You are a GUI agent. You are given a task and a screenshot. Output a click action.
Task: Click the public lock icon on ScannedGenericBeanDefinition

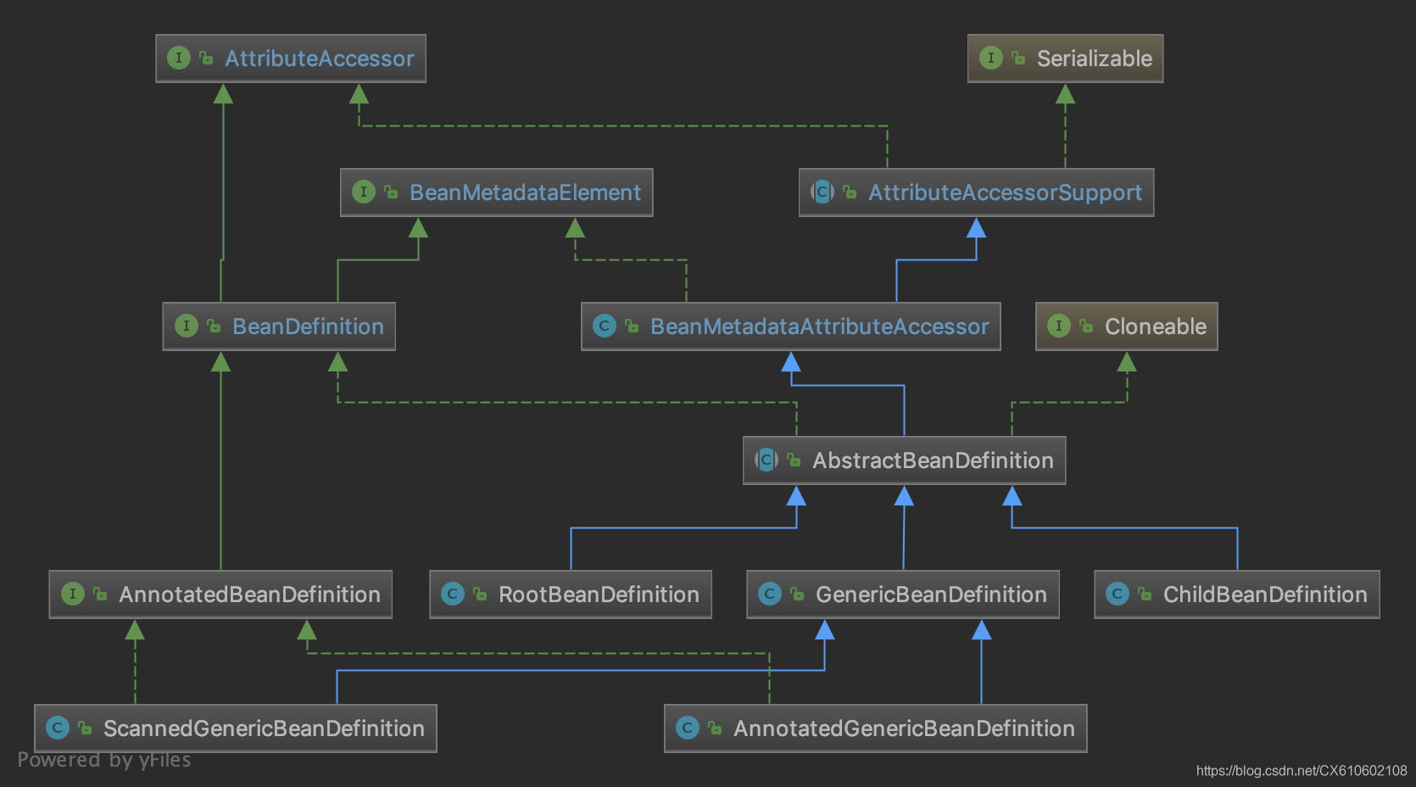click(x=85, y=728)
